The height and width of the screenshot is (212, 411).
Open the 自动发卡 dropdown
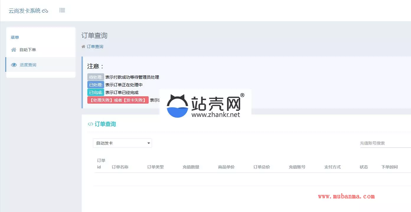pos(122,143)
